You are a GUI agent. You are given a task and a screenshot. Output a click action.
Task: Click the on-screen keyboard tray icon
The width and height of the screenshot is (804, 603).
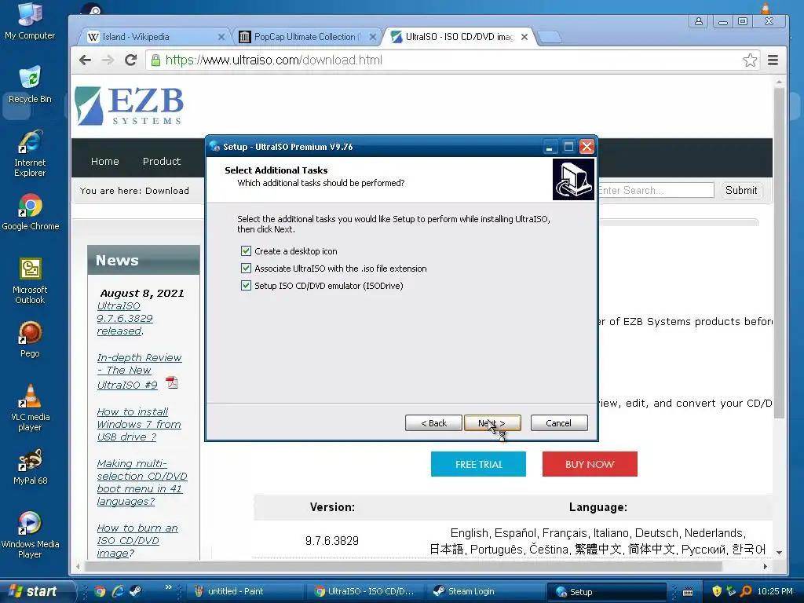coord(688,592)
